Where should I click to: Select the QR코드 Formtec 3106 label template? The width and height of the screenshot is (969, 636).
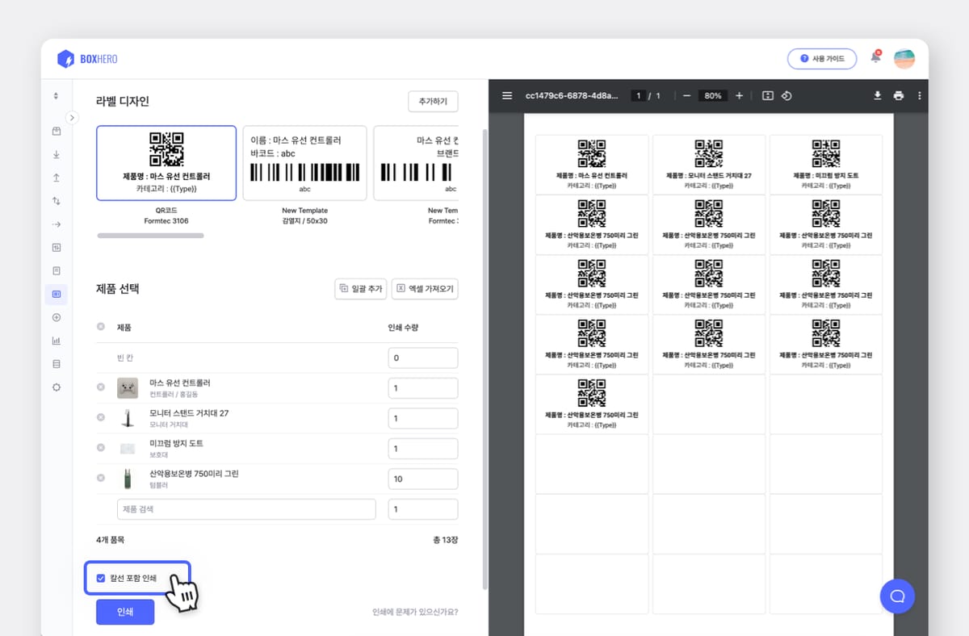[x=166, y=163]
